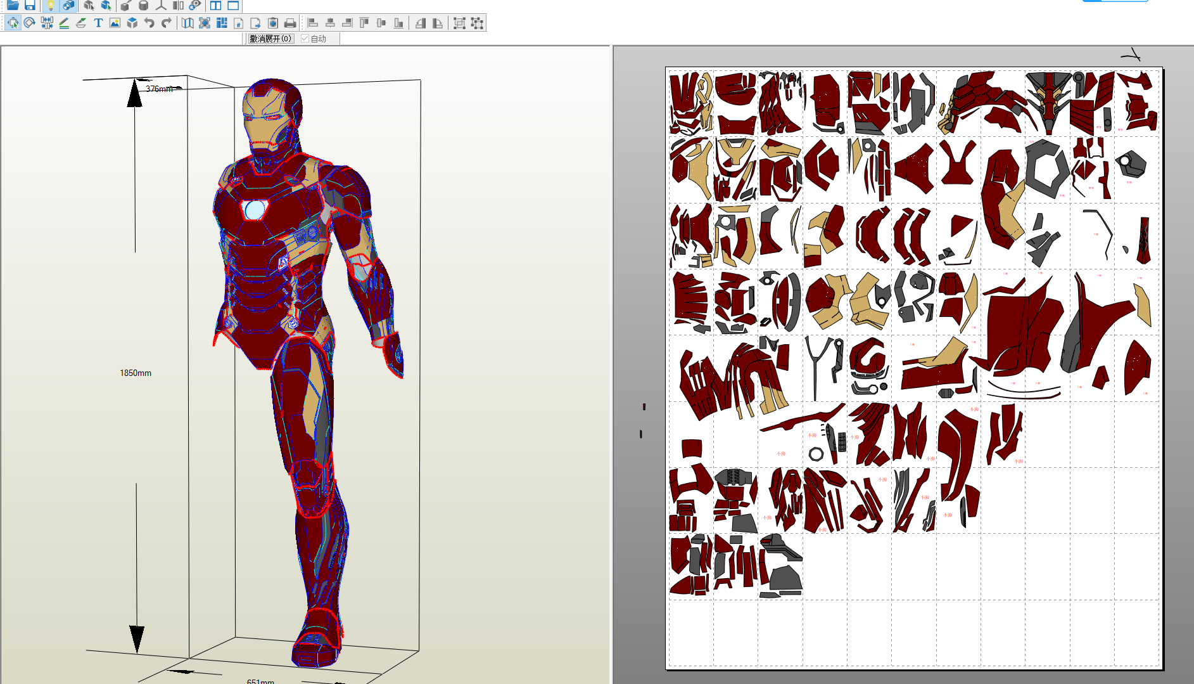Select the pencil edge-editing tool
This screenshot has height=684, width=1194.
[64, 23]
